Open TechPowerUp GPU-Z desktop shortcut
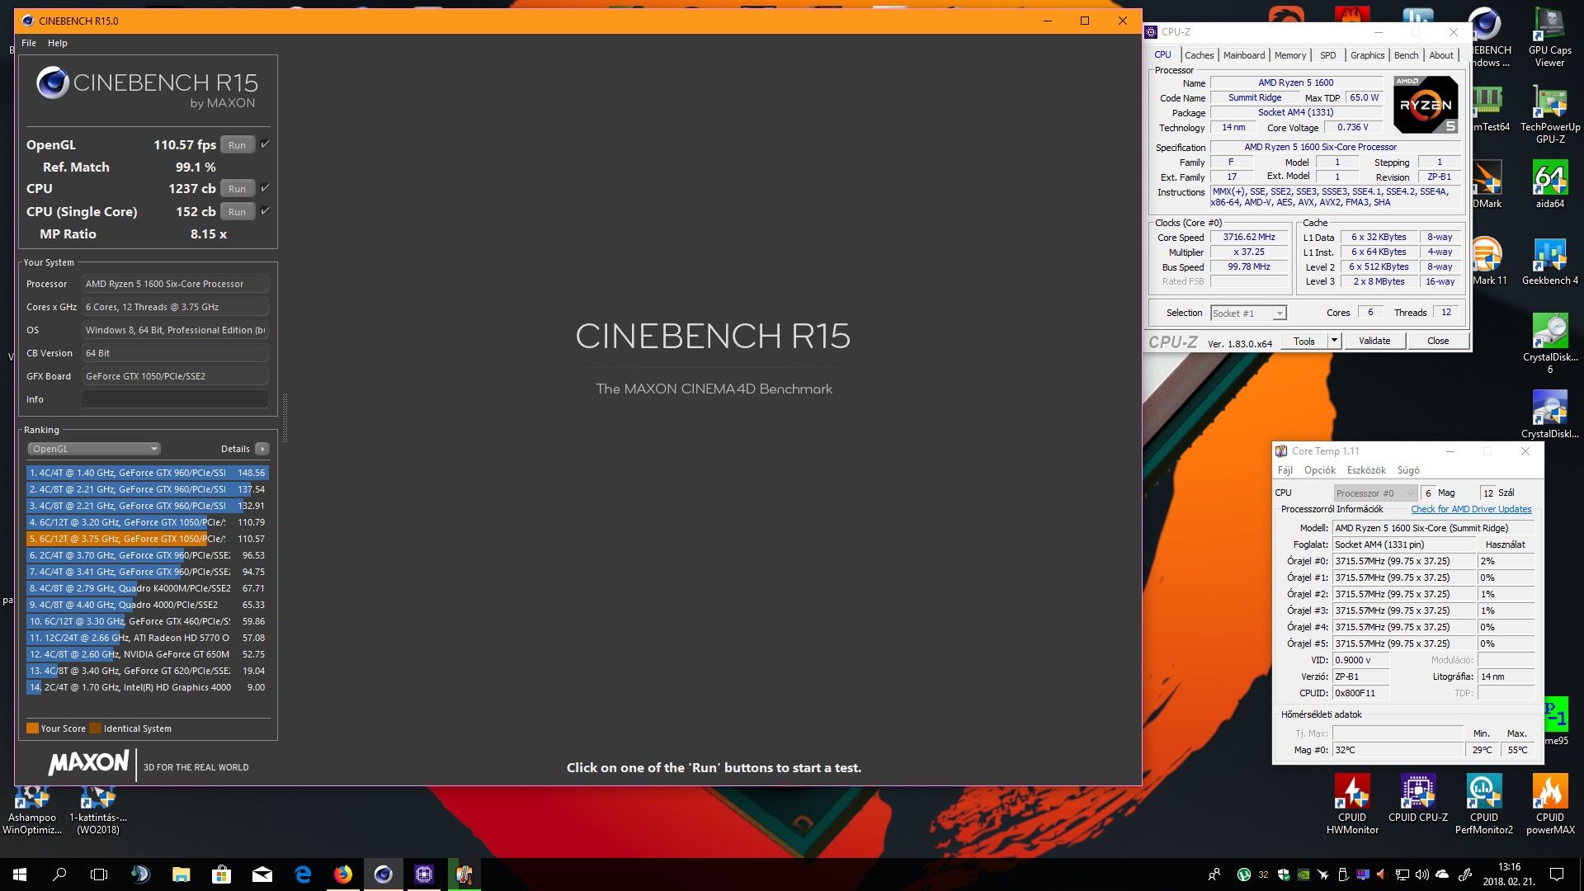The image size is (1584, 891). click(x=1549, y=114)
